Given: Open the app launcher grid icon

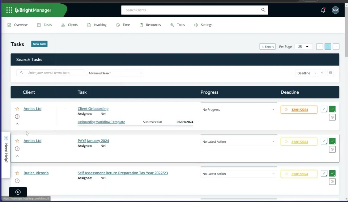Looking at the screenshot, I should [9, 10].
